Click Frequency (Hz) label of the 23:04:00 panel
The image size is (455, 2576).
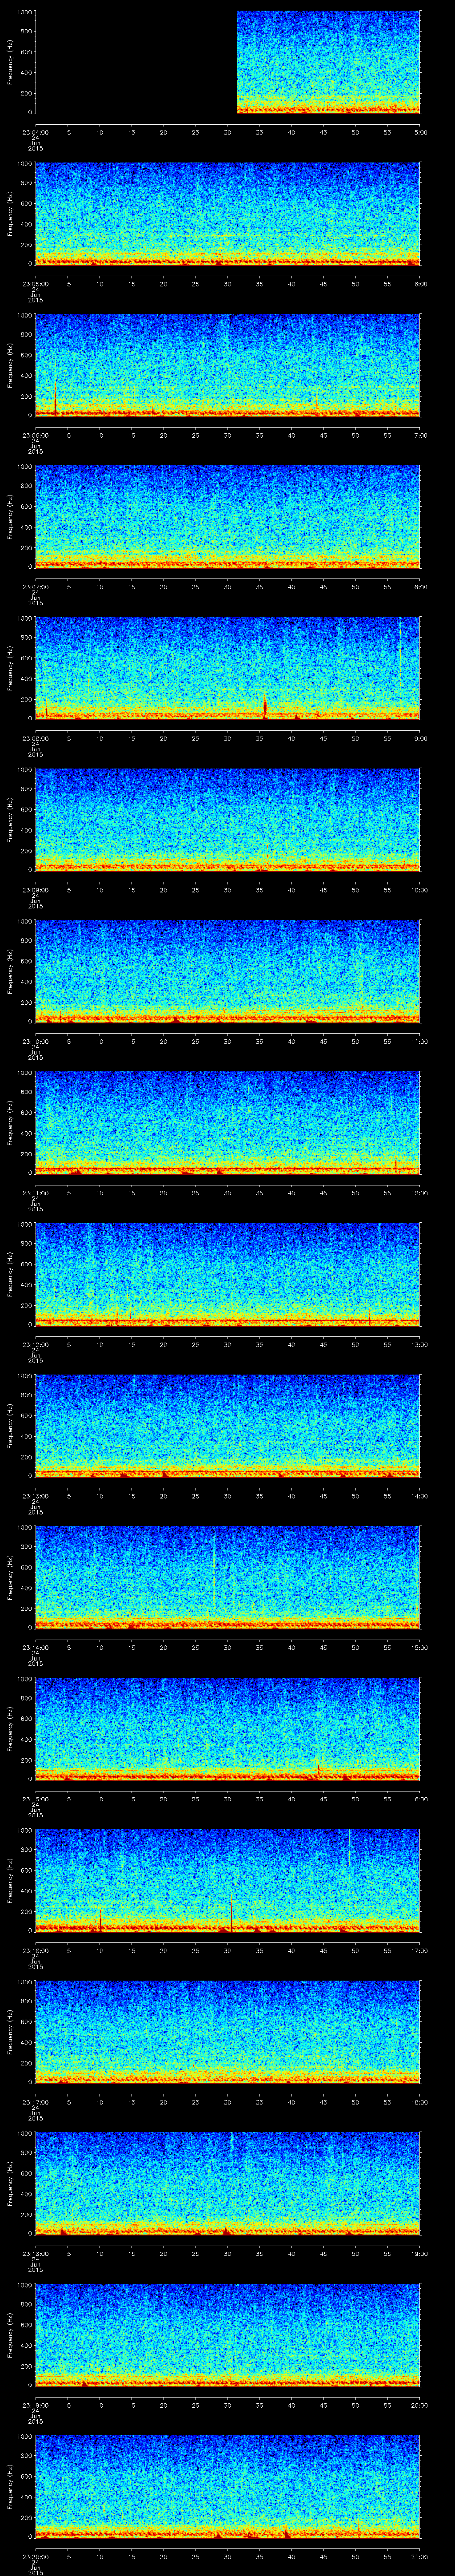pyautogui.click(x=11, y=63)
